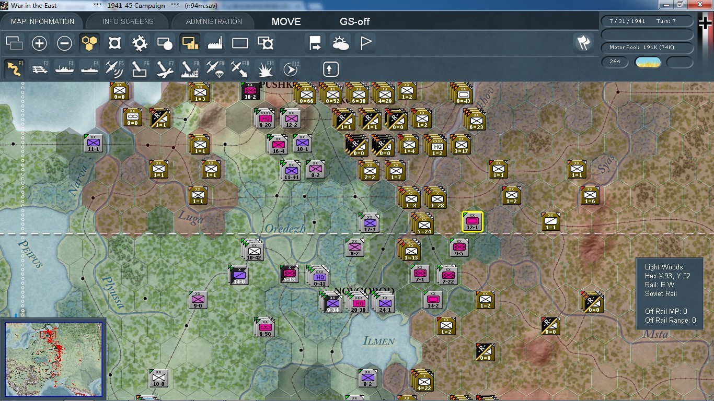Screen dimensions: 714x401
Task: Select the 4-22 Soviet unit stack
Action: 423,381
